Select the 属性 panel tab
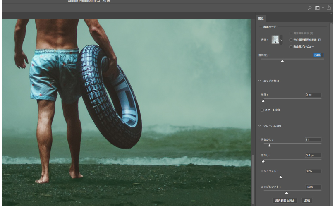335x206 pixels. coord(261,19)
